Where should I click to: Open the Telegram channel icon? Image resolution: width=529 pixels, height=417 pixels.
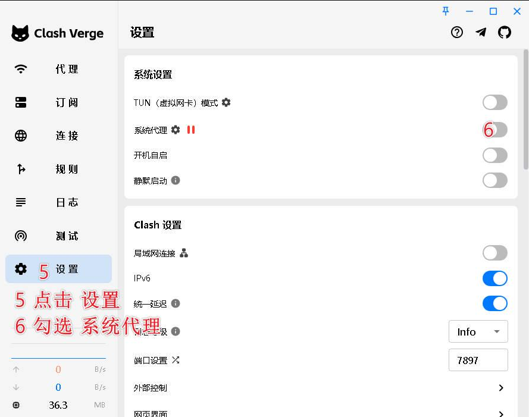[x=481, y=32]
